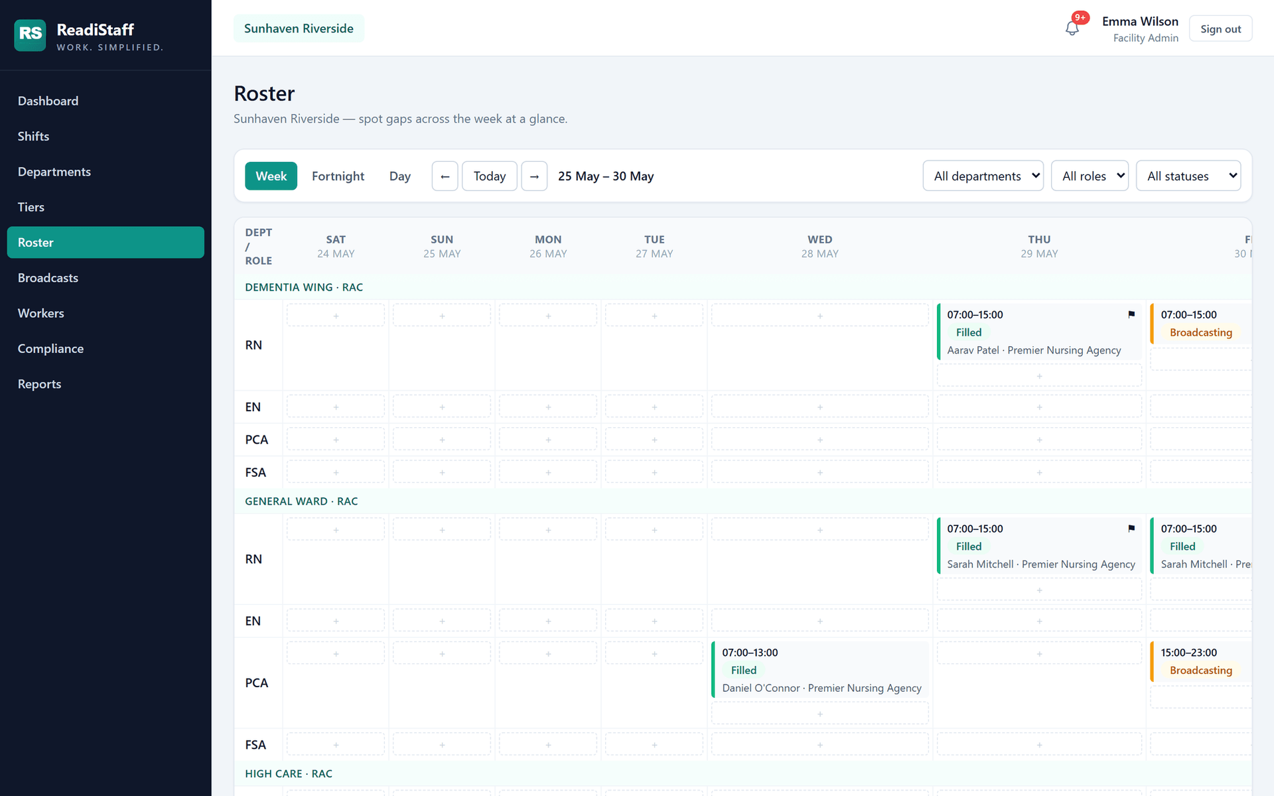Add Dementia Wing FSA shift on Thursday 29 May
This screenshot has width=1274, height=796.
[x=1039, y=472]
